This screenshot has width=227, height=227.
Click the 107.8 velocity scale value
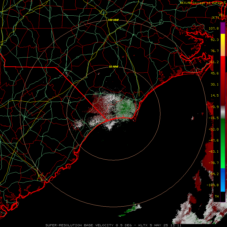214,28
